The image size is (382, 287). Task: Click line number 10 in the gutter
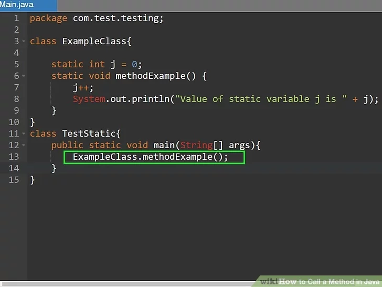click(x=14, y=122)
